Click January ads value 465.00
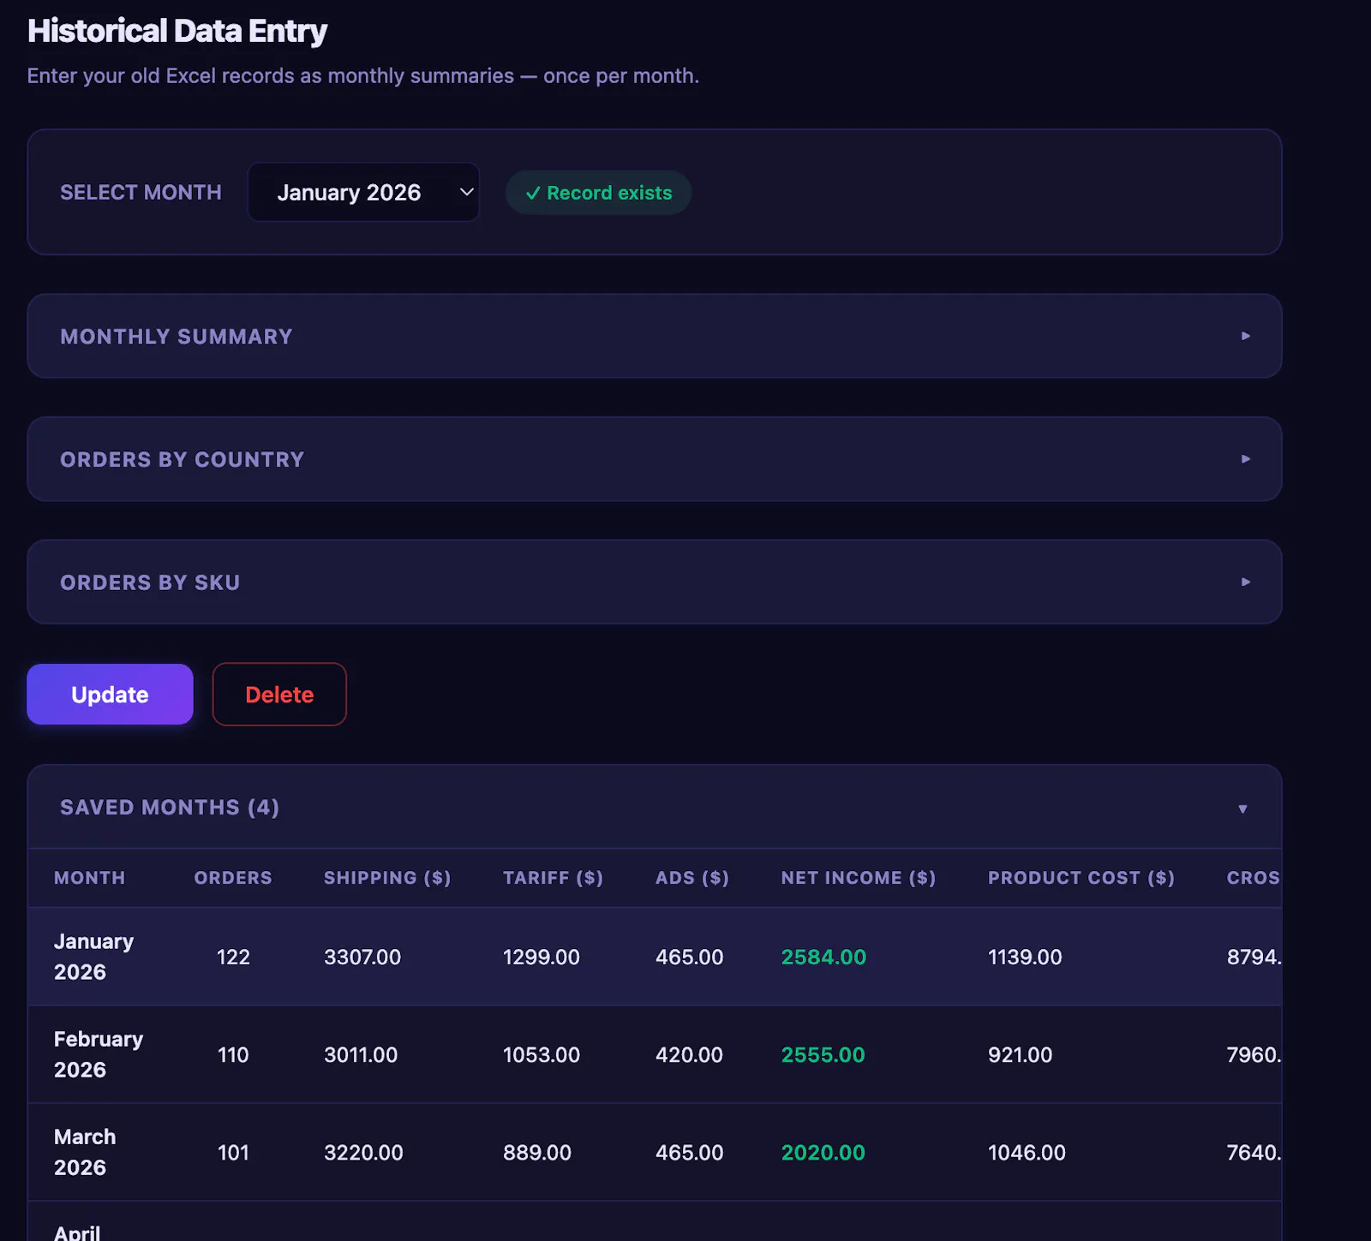 [x=690, y=957]
